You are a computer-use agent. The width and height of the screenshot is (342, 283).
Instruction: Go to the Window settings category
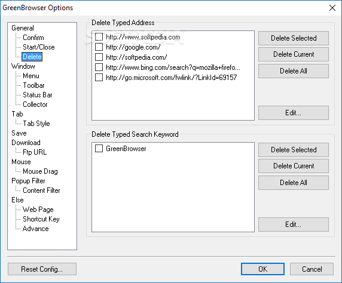(x=23, y=66)
